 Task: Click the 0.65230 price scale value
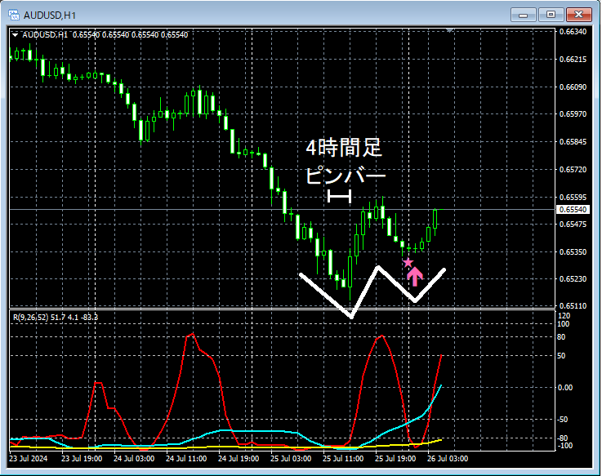coord(573,278)
